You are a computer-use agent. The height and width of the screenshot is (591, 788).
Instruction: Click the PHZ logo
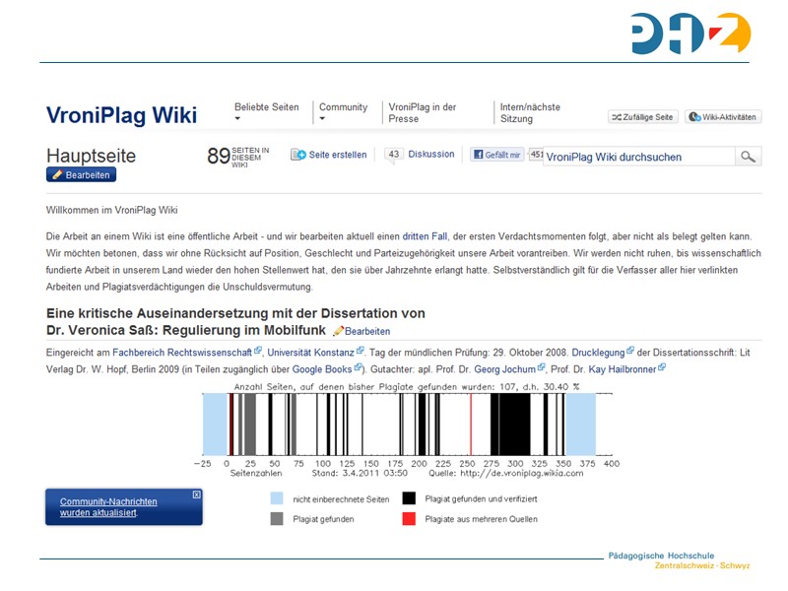[690, 33]
